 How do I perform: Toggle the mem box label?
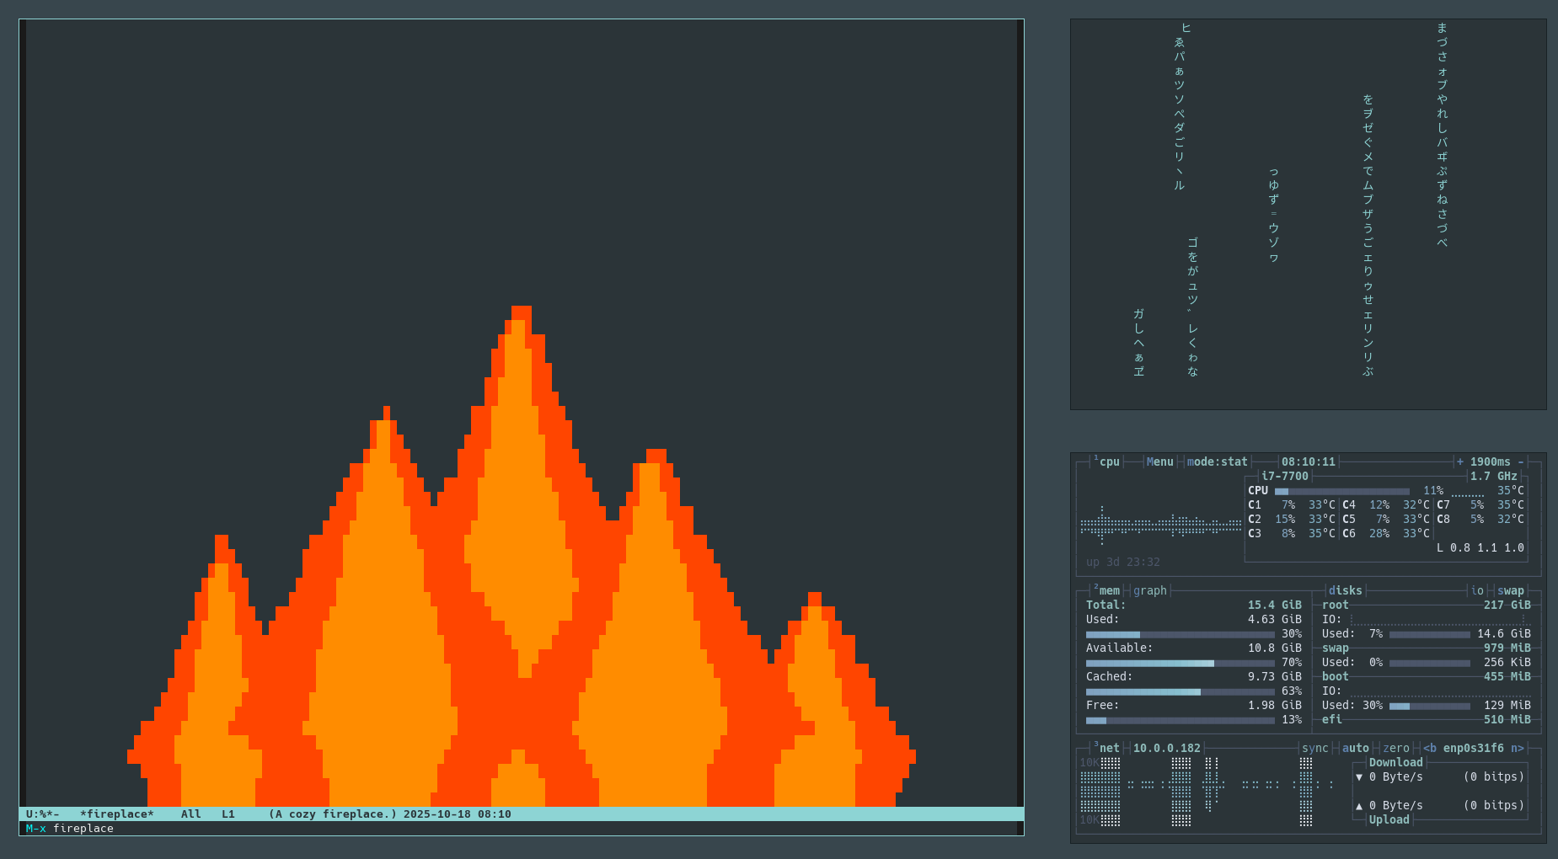[1109, 590]
